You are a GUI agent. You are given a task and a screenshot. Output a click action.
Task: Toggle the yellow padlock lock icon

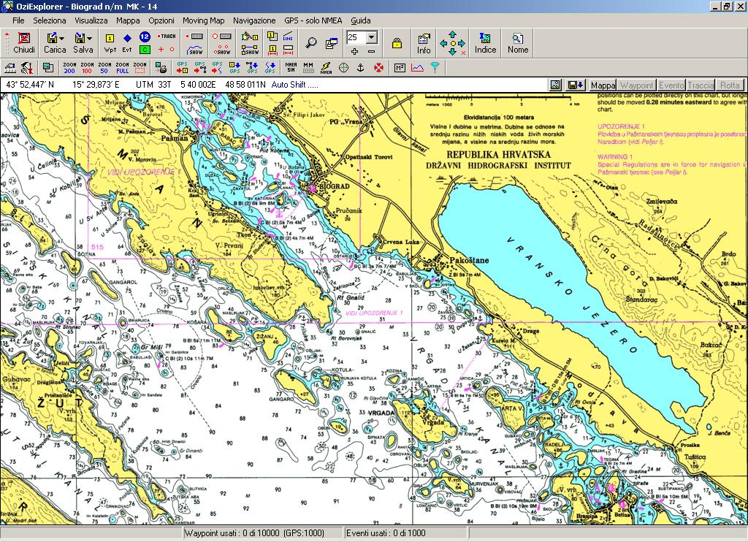point(397,43)
